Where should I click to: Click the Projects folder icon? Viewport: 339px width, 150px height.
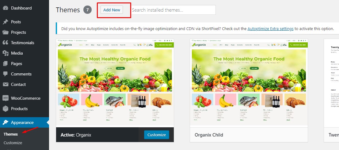6,32
